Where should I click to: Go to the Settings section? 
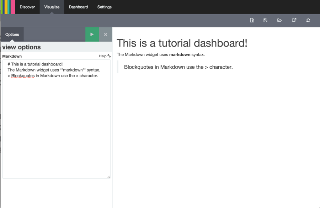(104, 7)
